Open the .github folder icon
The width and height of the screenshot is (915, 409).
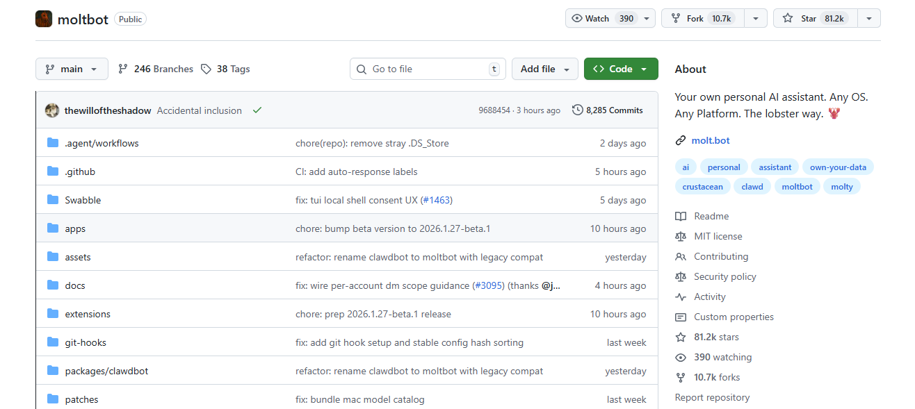[x=53, y=172]
